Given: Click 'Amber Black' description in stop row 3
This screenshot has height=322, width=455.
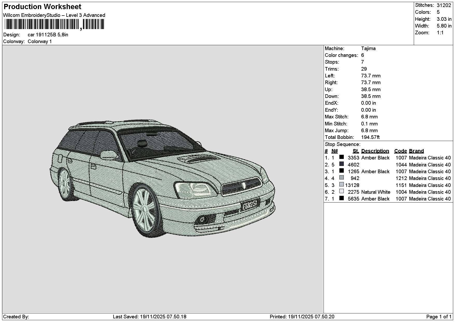Looking at the screenshot, I should point(375,172).
